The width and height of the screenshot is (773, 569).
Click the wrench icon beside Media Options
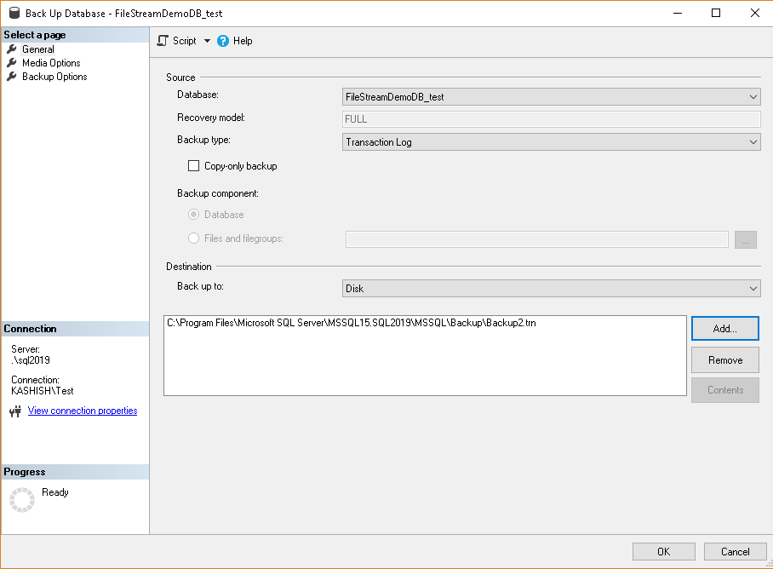coord(12,63)
